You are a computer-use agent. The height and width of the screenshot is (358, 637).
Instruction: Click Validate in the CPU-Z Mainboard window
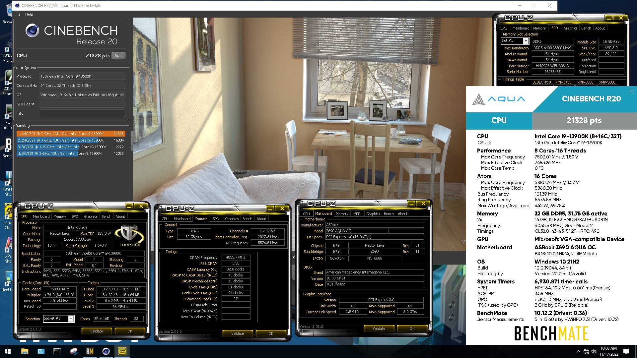379,328
